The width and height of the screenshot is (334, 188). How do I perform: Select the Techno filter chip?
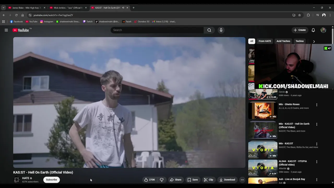point(300,41)
